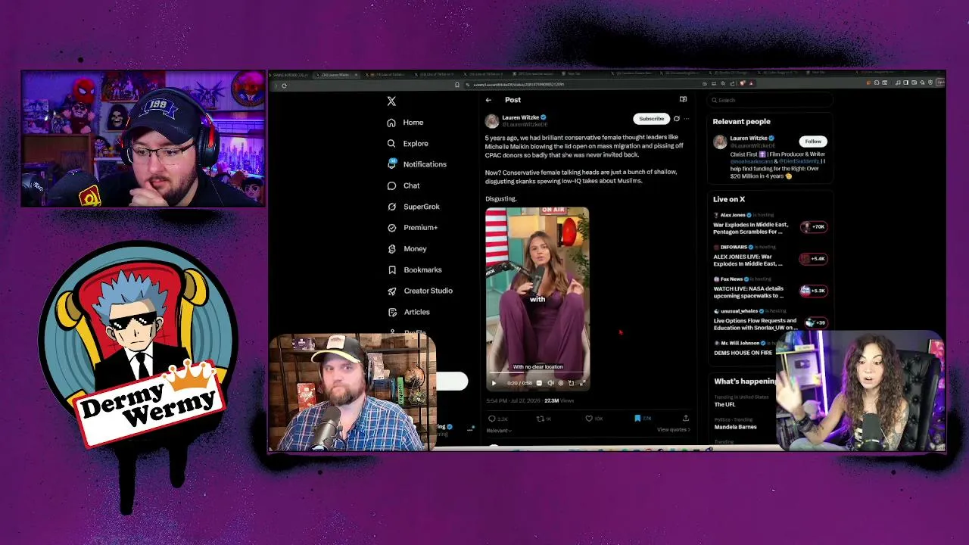Play the post video
The height and width of the screenshot is (545, 969).
[494, 383]
